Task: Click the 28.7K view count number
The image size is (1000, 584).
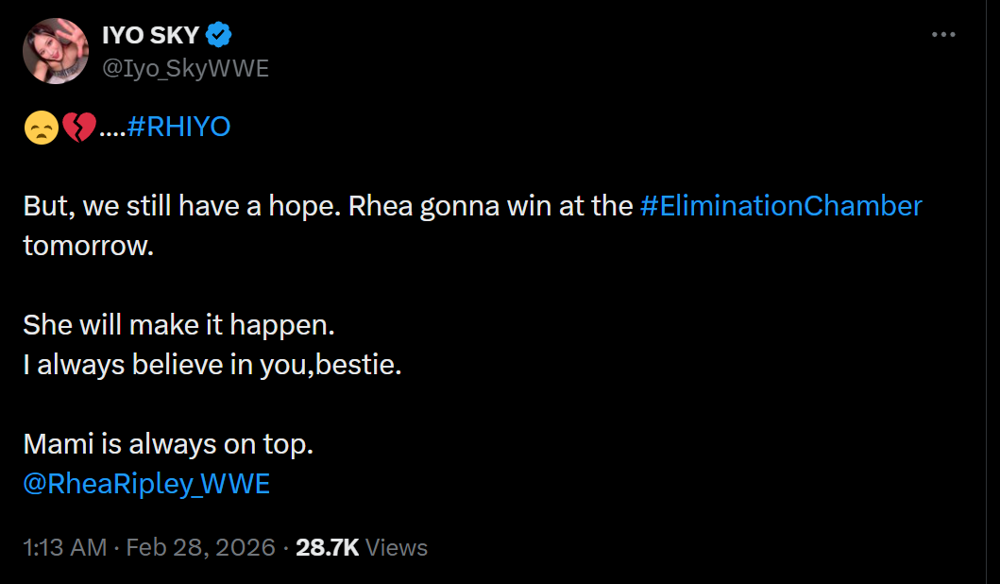Action: [x=327, y=547]
